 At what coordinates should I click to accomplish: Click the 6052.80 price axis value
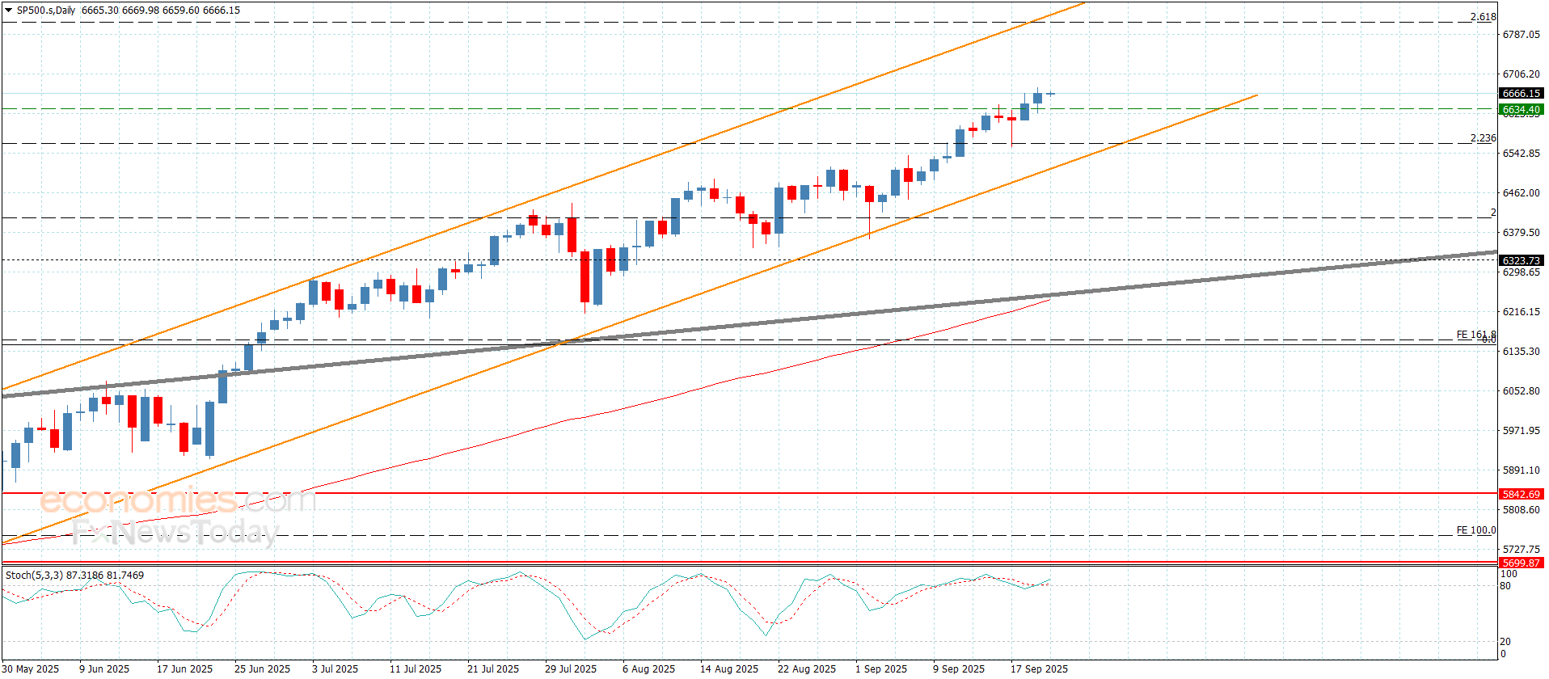tap(1521, 391)
